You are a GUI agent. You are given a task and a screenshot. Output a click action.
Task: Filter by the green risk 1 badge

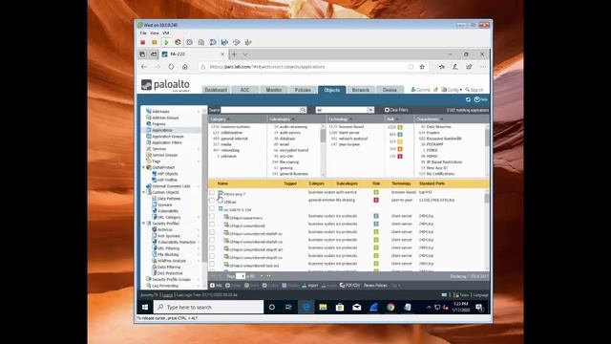point(399,127)
